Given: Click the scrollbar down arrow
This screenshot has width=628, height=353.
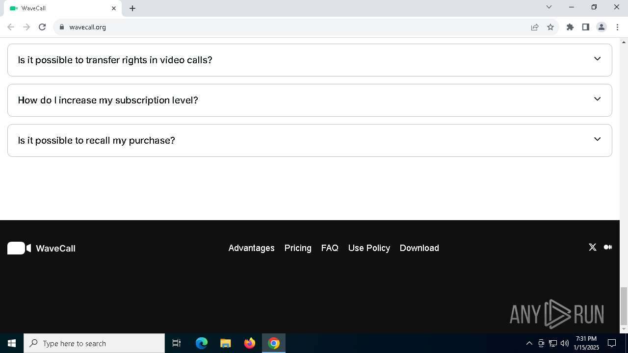Looking at the screenshot, I should (624, 329).
